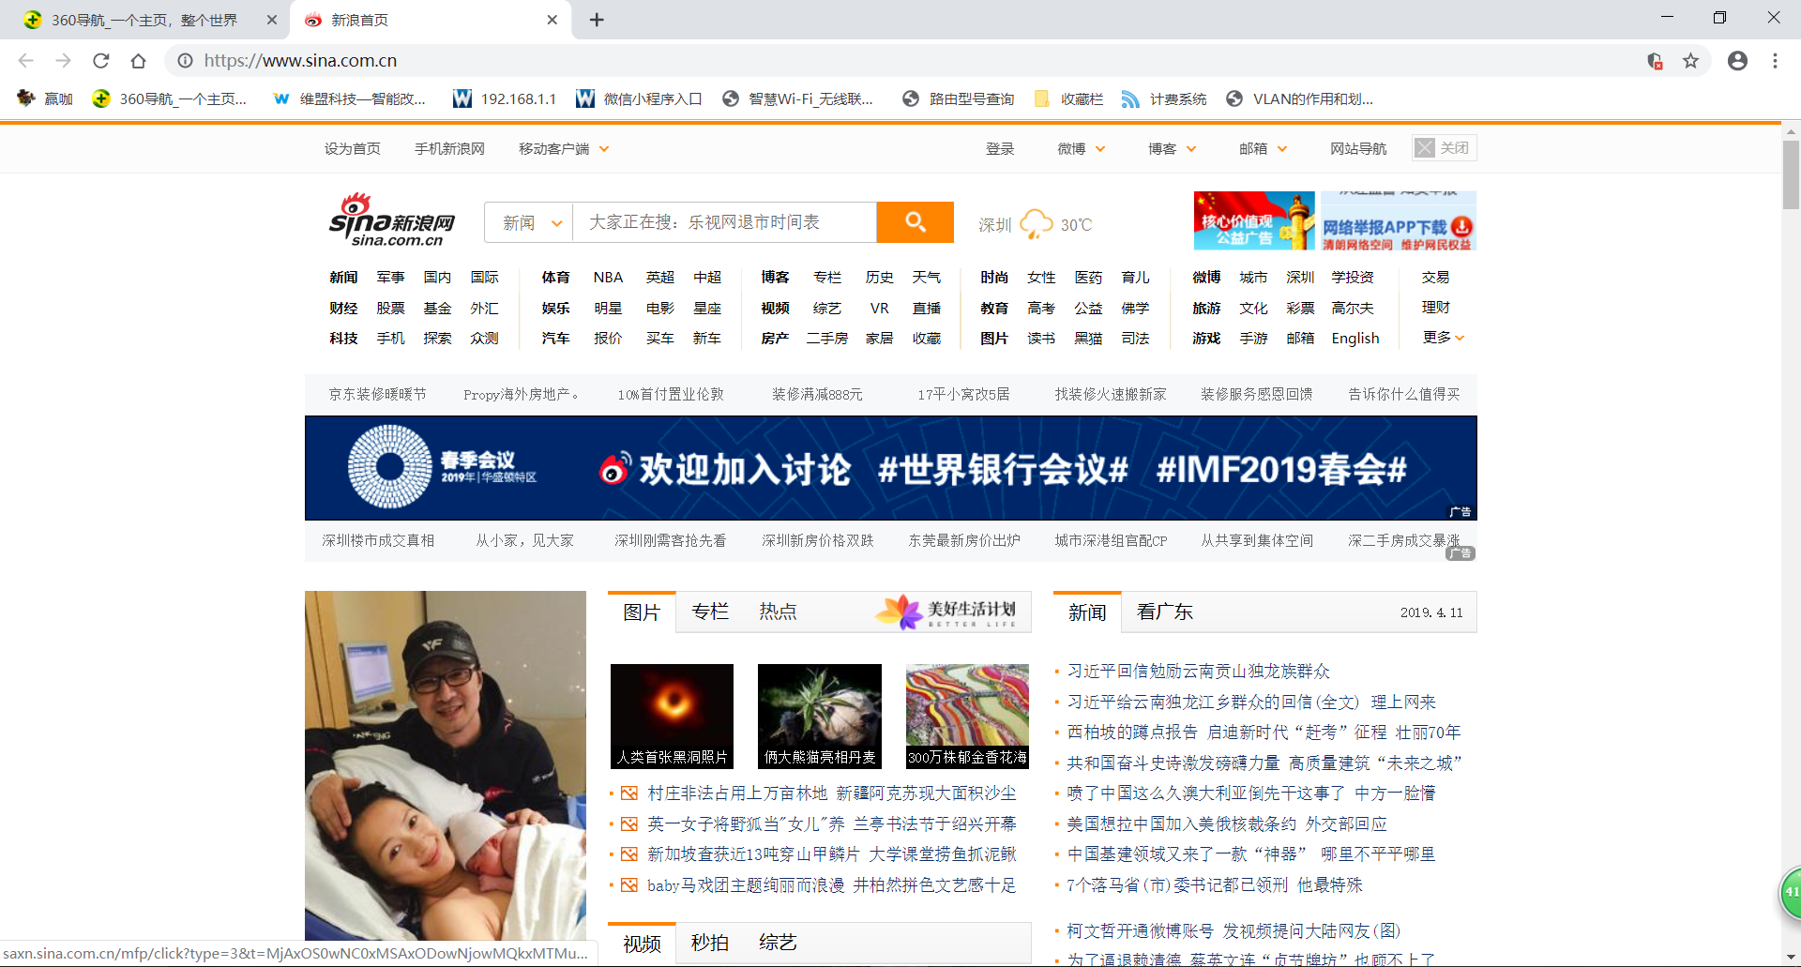The width and height of the screenshot is (1801, 967).
Task: Click the 网络举报APP下载 banner
Action: tap(1399, 221)
